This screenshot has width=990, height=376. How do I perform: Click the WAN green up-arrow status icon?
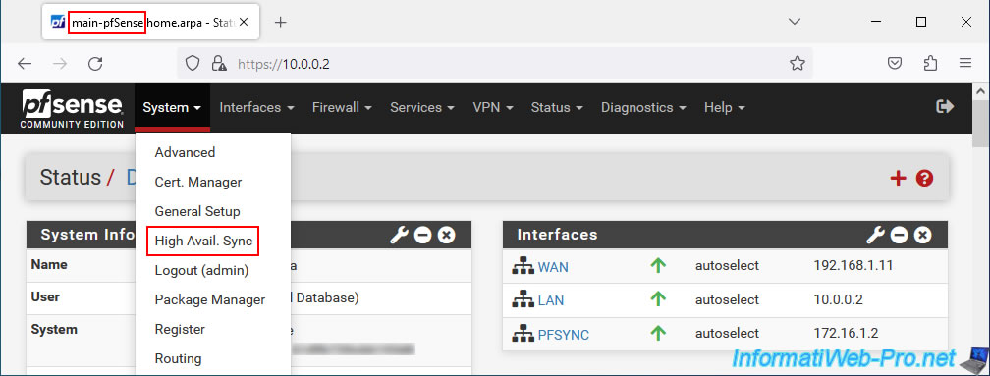pyautogui.click(x=658, y=266)
